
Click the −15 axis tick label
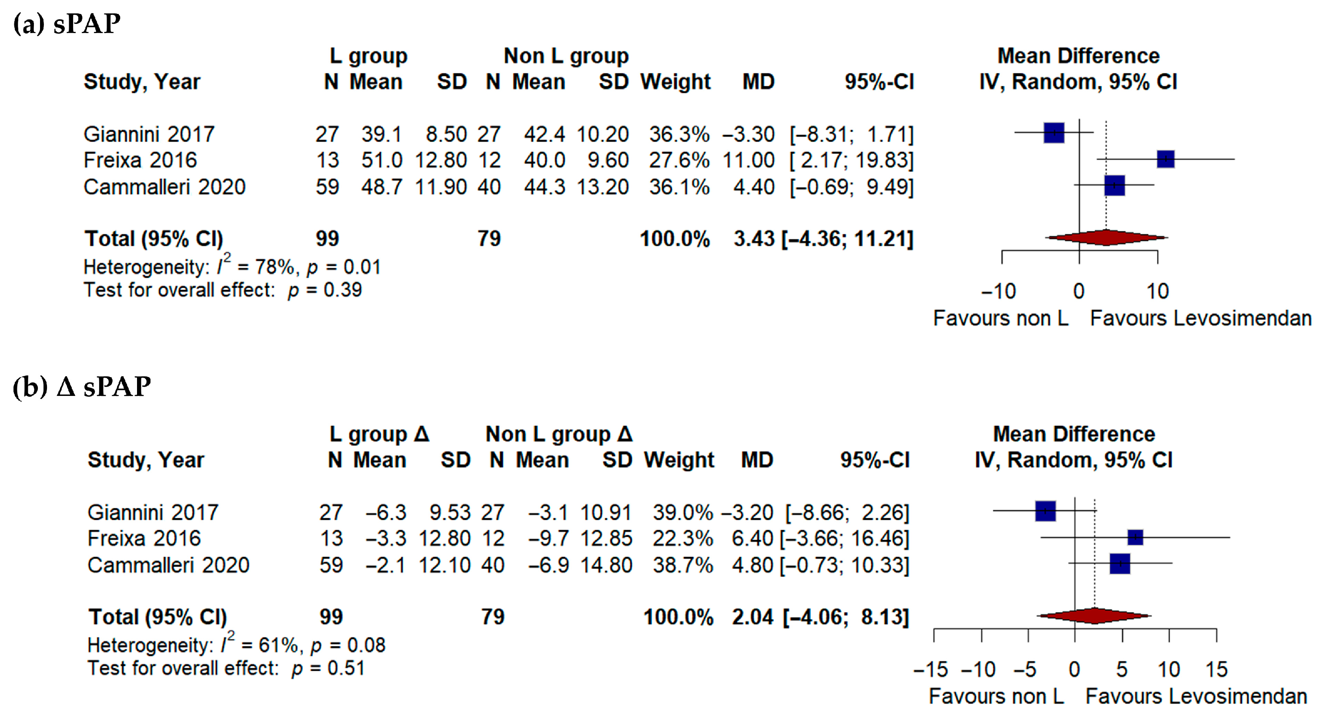point(931,670)
